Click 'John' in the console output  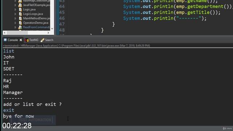pos(9,57)
